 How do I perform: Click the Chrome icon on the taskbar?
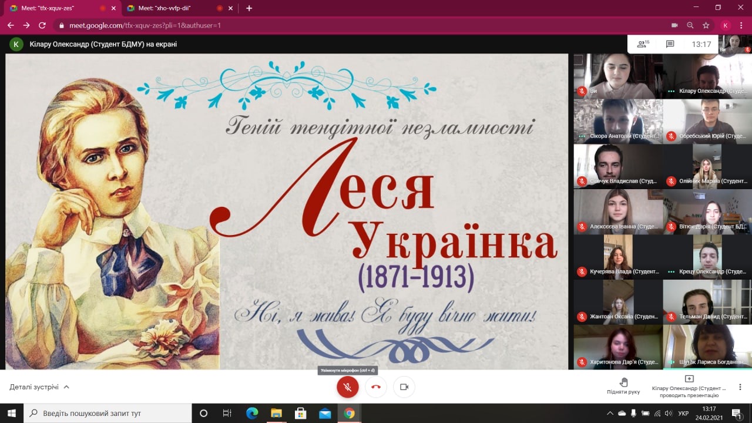point(349,413)
